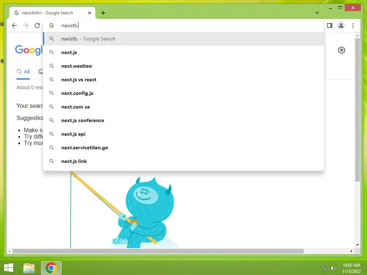Open the volume speaker tray icon
The height and width of the screenshot is (275, 367).
pyautogui.click(x=333, y=268)
